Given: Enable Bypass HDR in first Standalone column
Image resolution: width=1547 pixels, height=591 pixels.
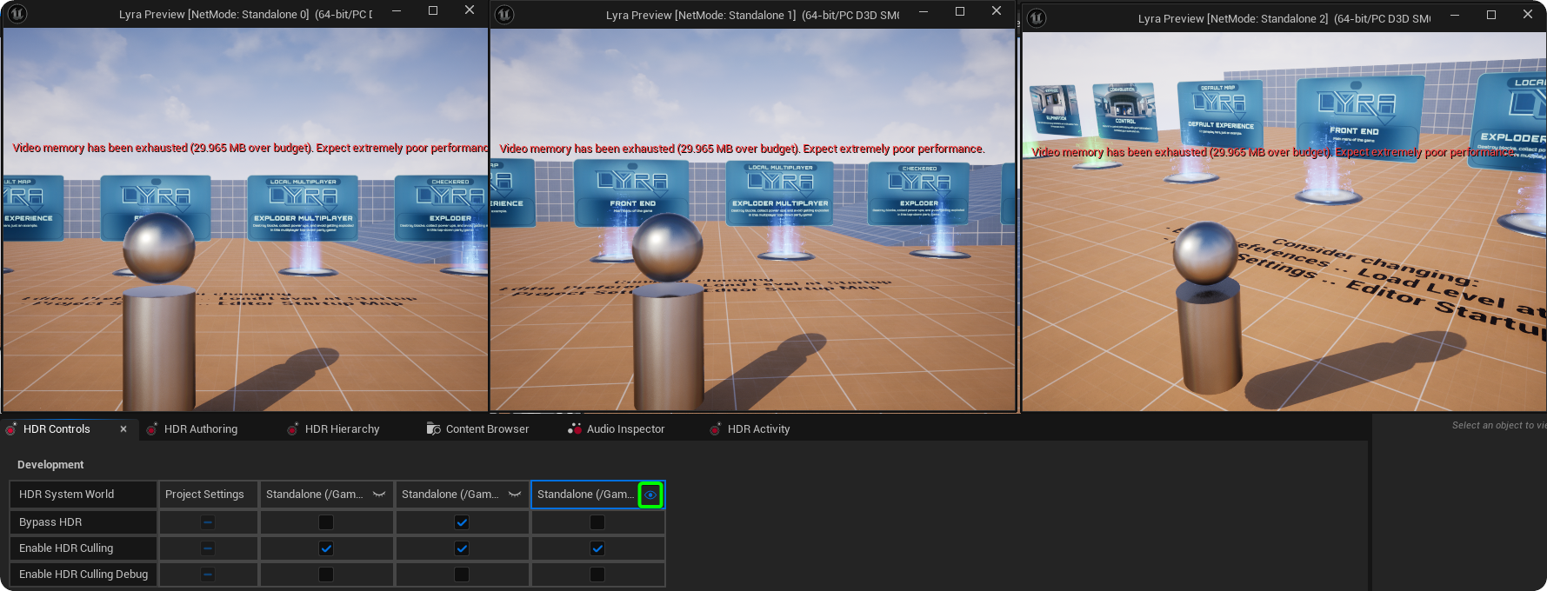Looking at the screenshot, I should 326,522.
